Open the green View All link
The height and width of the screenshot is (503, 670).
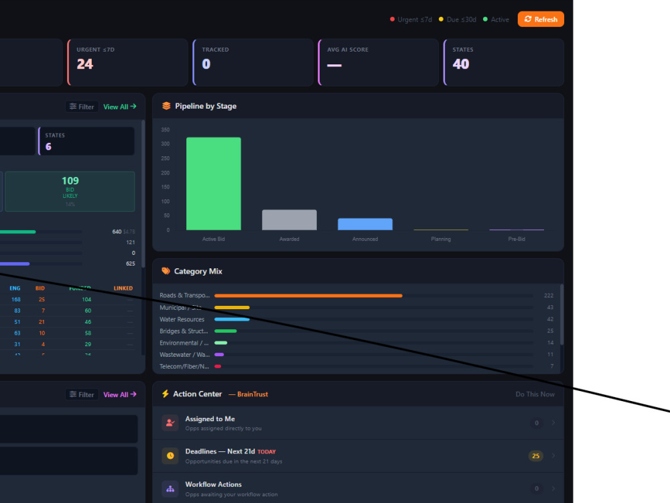pyautogui.click(x=120, y=107)
